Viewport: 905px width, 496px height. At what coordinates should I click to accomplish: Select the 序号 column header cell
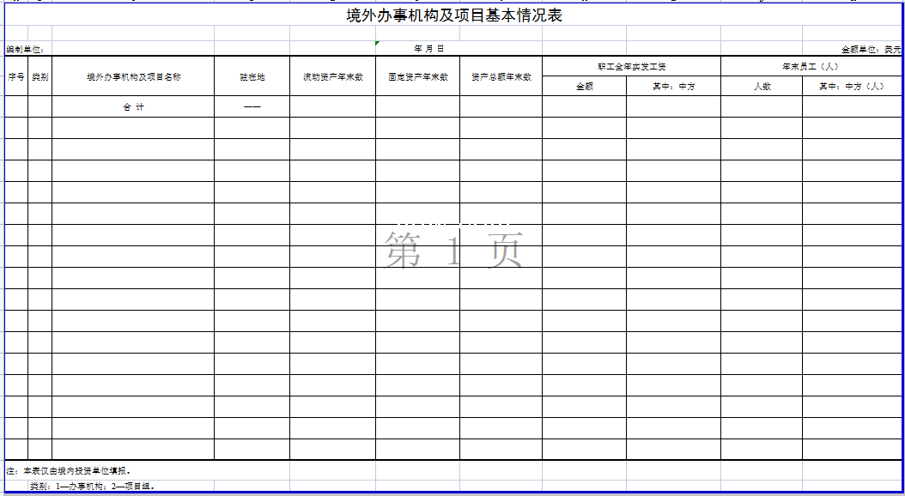15,76
